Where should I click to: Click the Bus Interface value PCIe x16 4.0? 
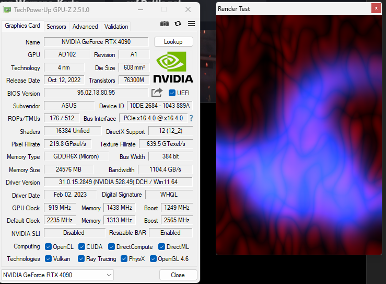tap(154, 118)
